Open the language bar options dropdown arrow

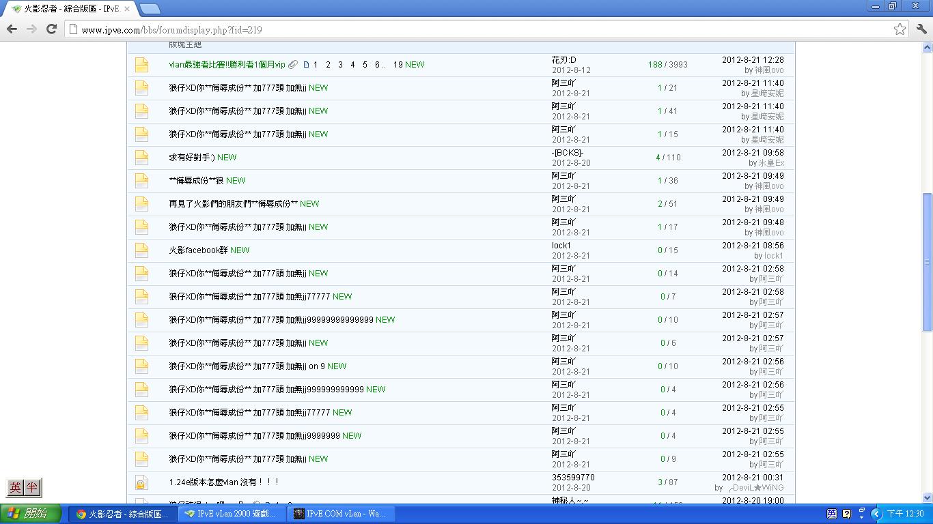861,517
